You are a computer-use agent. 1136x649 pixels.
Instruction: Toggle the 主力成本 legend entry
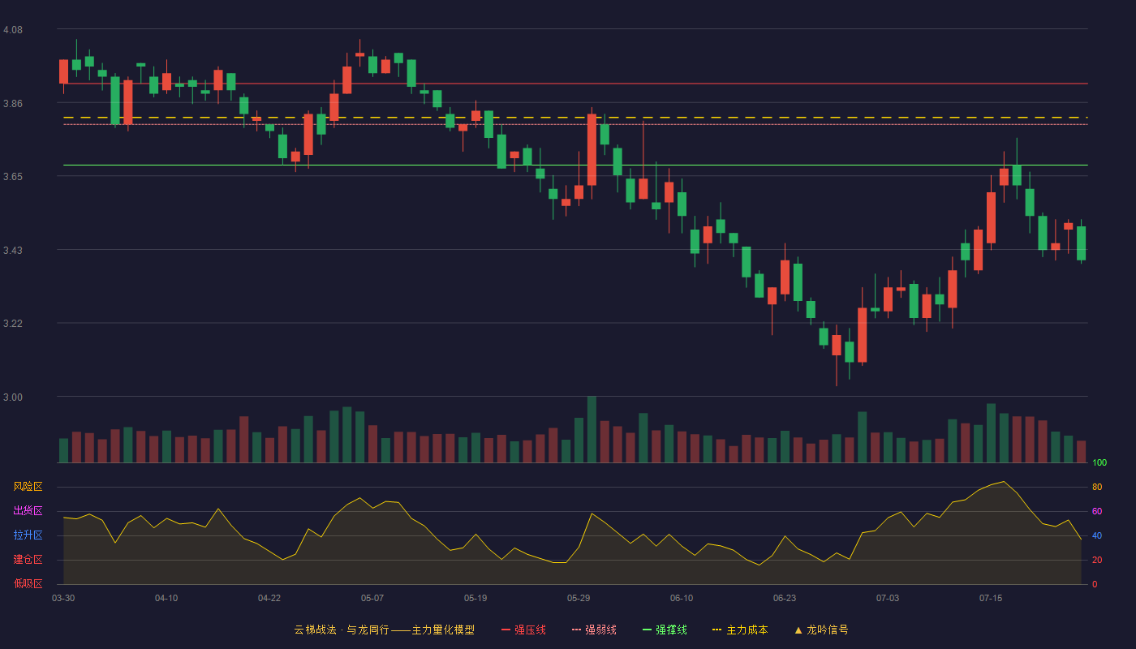coord(740,630)
